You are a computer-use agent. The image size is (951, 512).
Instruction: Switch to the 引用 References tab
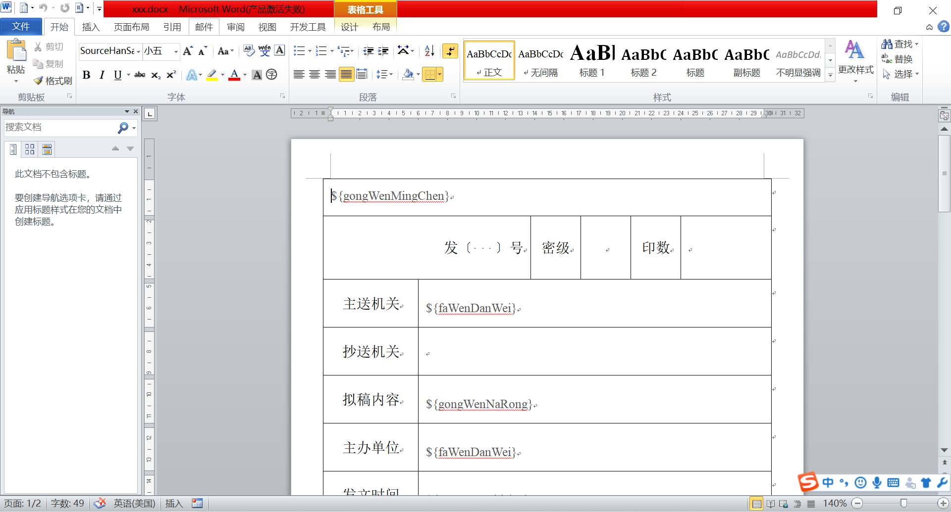[172, 27]
